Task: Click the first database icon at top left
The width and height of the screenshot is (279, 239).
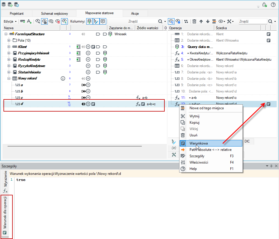Action: tap(3, 4)
